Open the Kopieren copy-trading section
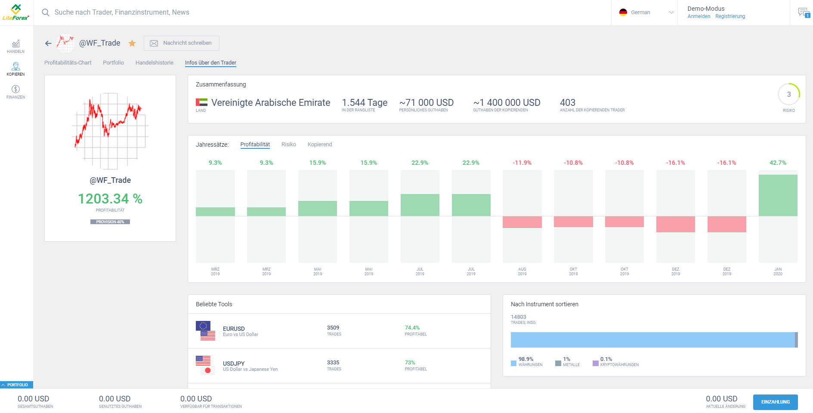 [x=16, y=69]
